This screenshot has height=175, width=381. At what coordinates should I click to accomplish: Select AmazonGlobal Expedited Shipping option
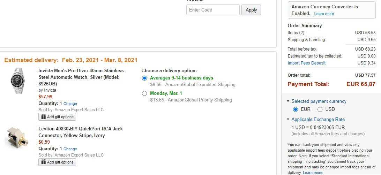coord(144,78)
